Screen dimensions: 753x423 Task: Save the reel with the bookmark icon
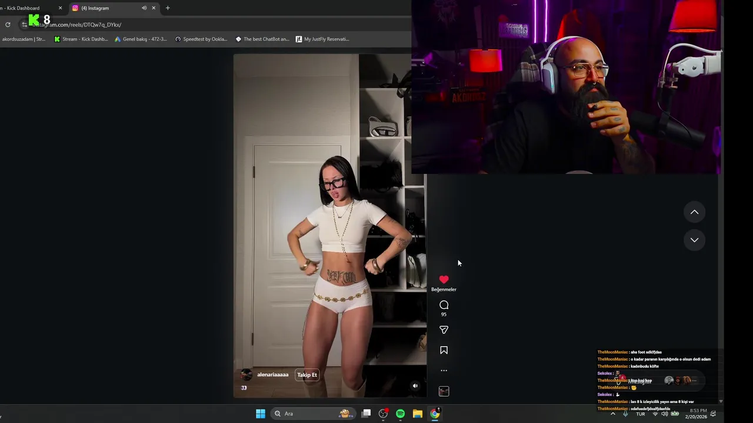click(x=444, y=350)
